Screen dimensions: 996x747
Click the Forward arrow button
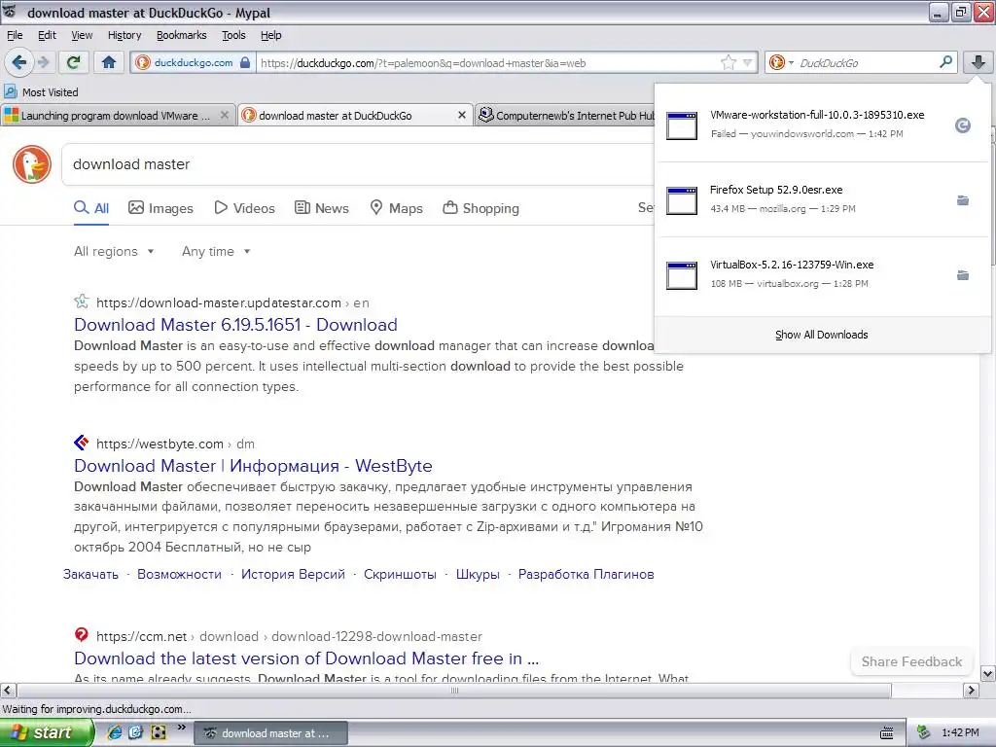click(43, 62)
